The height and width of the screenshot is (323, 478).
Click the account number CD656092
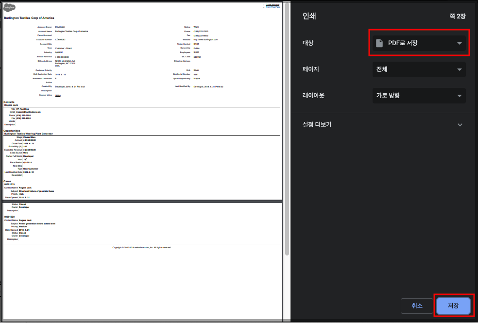[x=60, y=40]
